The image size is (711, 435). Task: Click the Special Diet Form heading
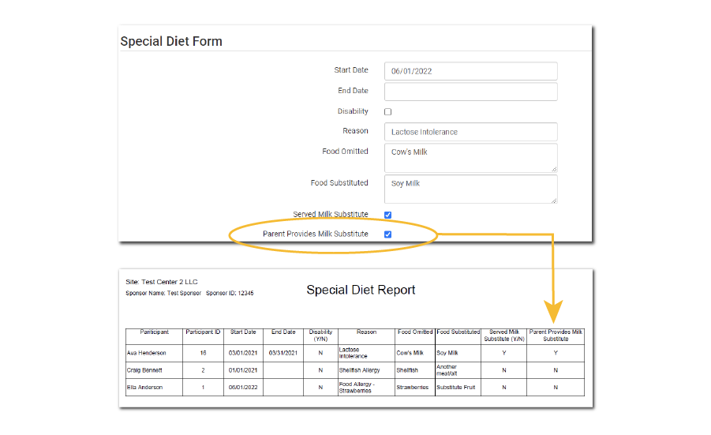171,42
